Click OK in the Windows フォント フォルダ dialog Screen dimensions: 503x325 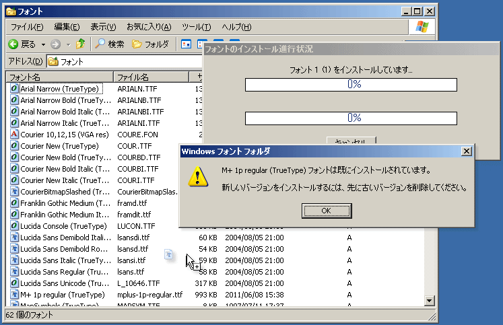pyautogui.click(x=327, y=211)
